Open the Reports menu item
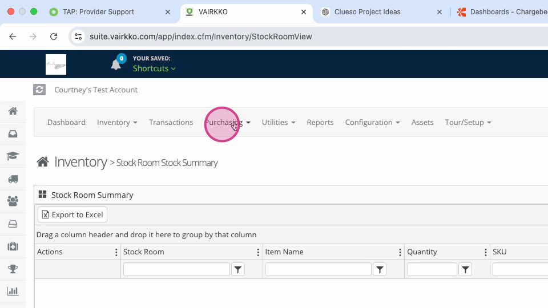 tap(320, 122)
